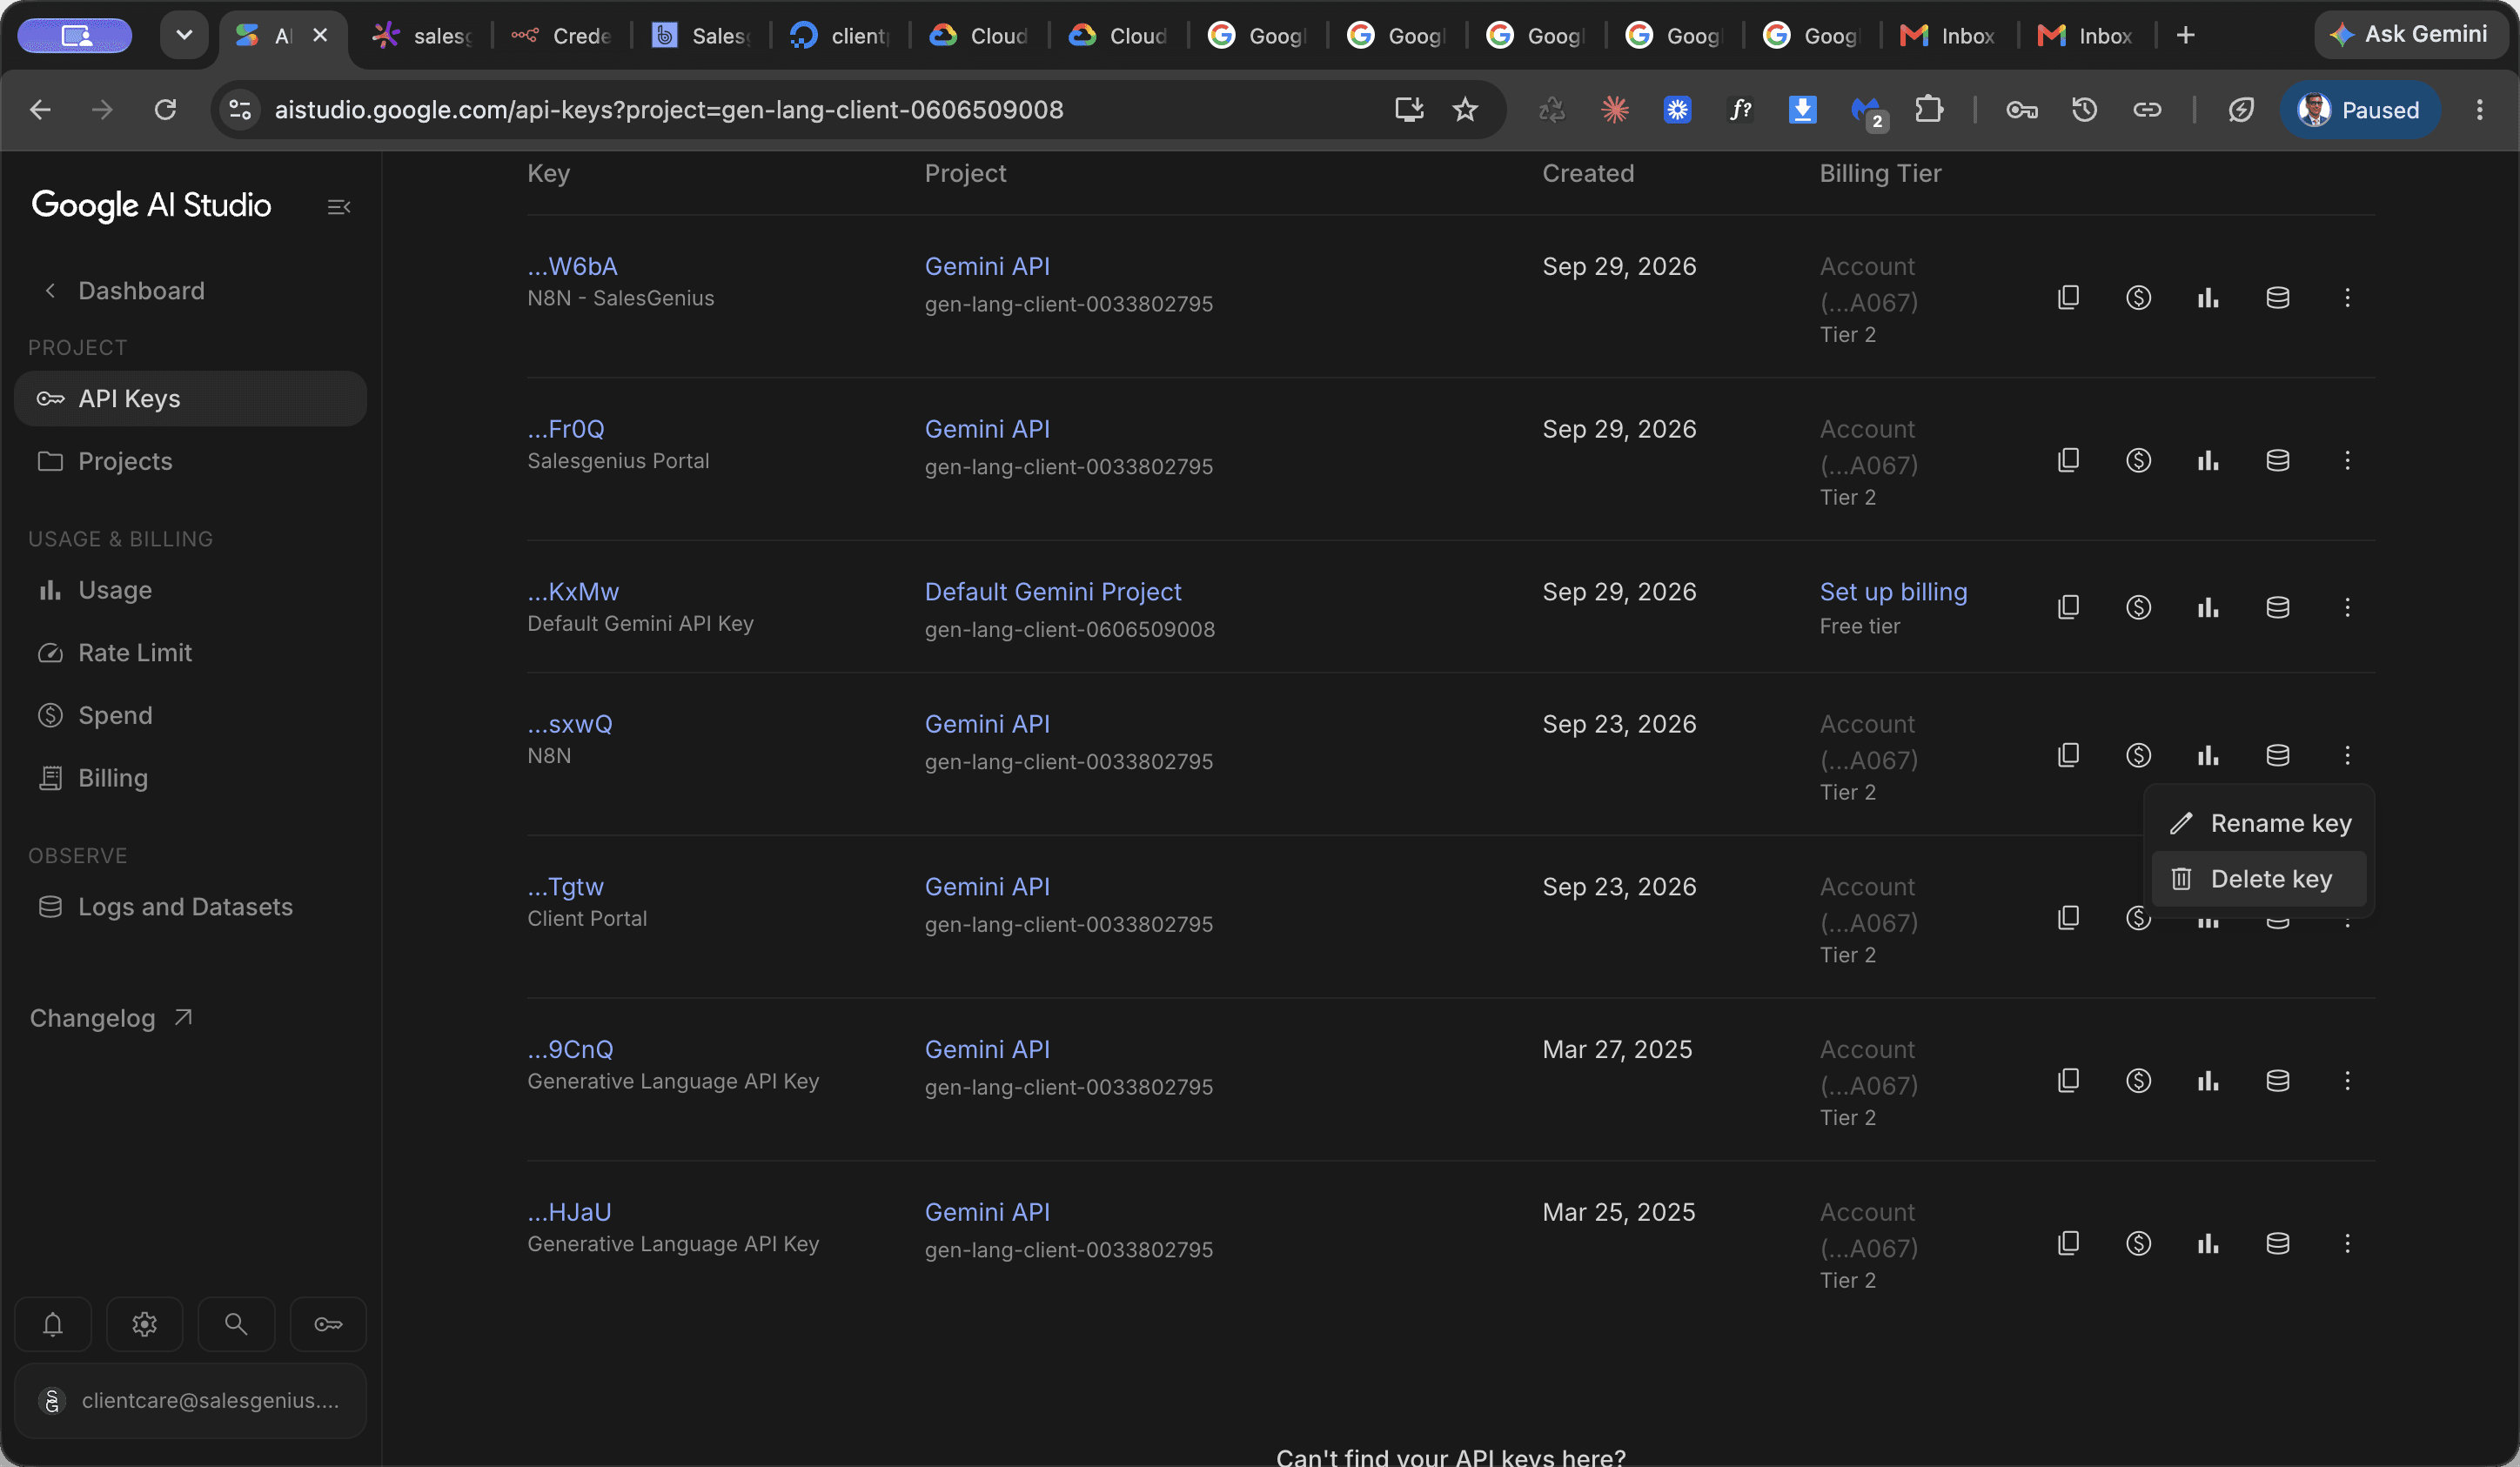Image resolution: width=2520 pixels, height=1467 pixels.
Task: Collapse the AI Studio sidebar
Action: [x=339, y=207]
